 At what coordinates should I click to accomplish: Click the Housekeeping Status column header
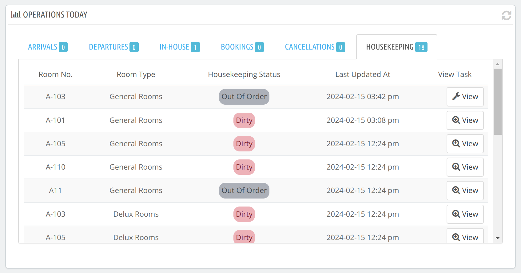click(x=244, y=74)
